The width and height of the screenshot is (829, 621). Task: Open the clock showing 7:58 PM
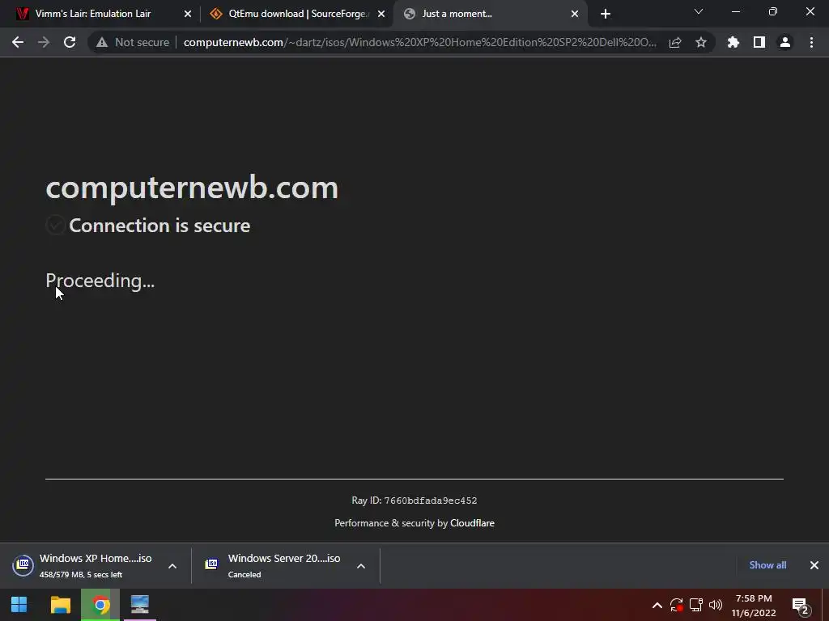(754, 605)
